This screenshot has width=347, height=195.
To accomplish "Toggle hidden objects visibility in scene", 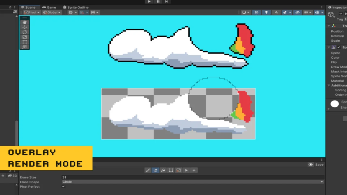I will pyautogui.click(x=297, y=12).
